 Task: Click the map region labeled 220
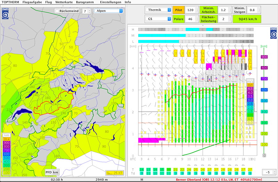[9, 110]
